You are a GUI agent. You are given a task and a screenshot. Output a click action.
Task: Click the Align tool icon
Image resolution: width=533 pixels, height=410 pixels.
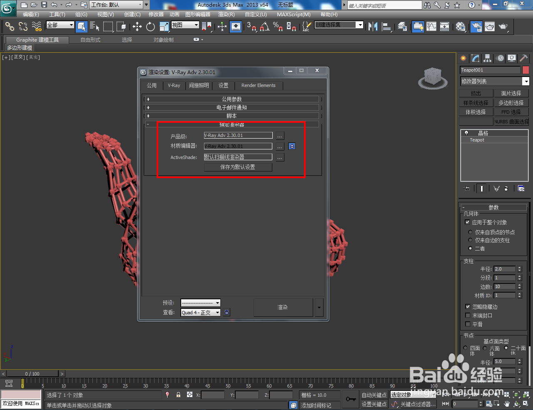pyautogui.click(x=387, y=27)
